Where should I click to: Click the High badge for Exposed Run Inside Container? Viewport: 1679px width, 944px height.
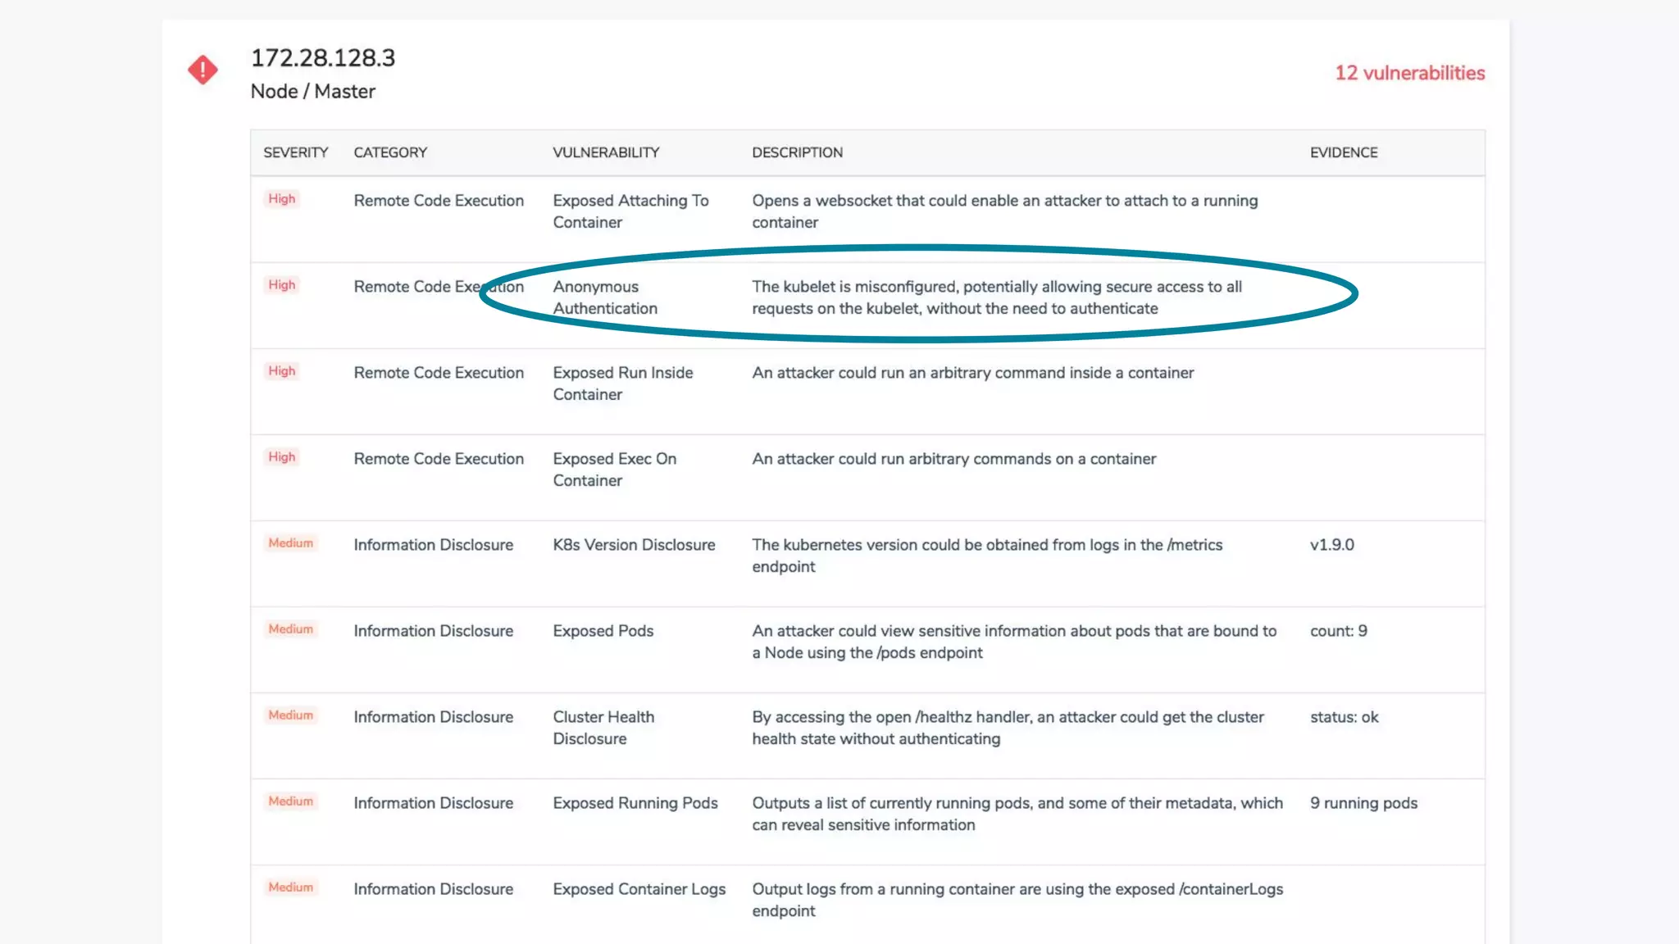click(281, 371)
